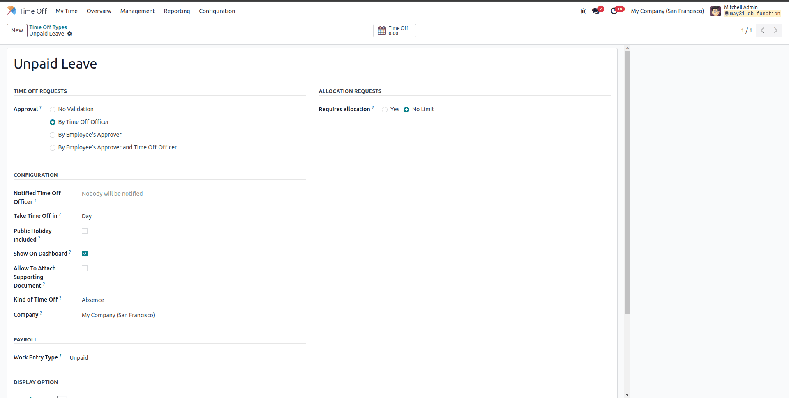Go to the next record arrow

tap(775, 30)
